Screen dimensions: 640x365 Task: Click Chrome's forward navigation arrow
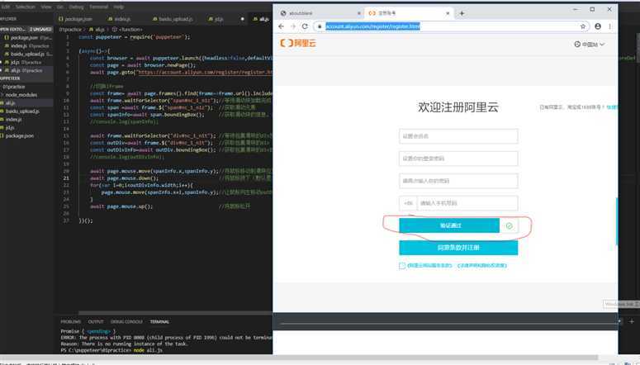[x=292, y=26]
